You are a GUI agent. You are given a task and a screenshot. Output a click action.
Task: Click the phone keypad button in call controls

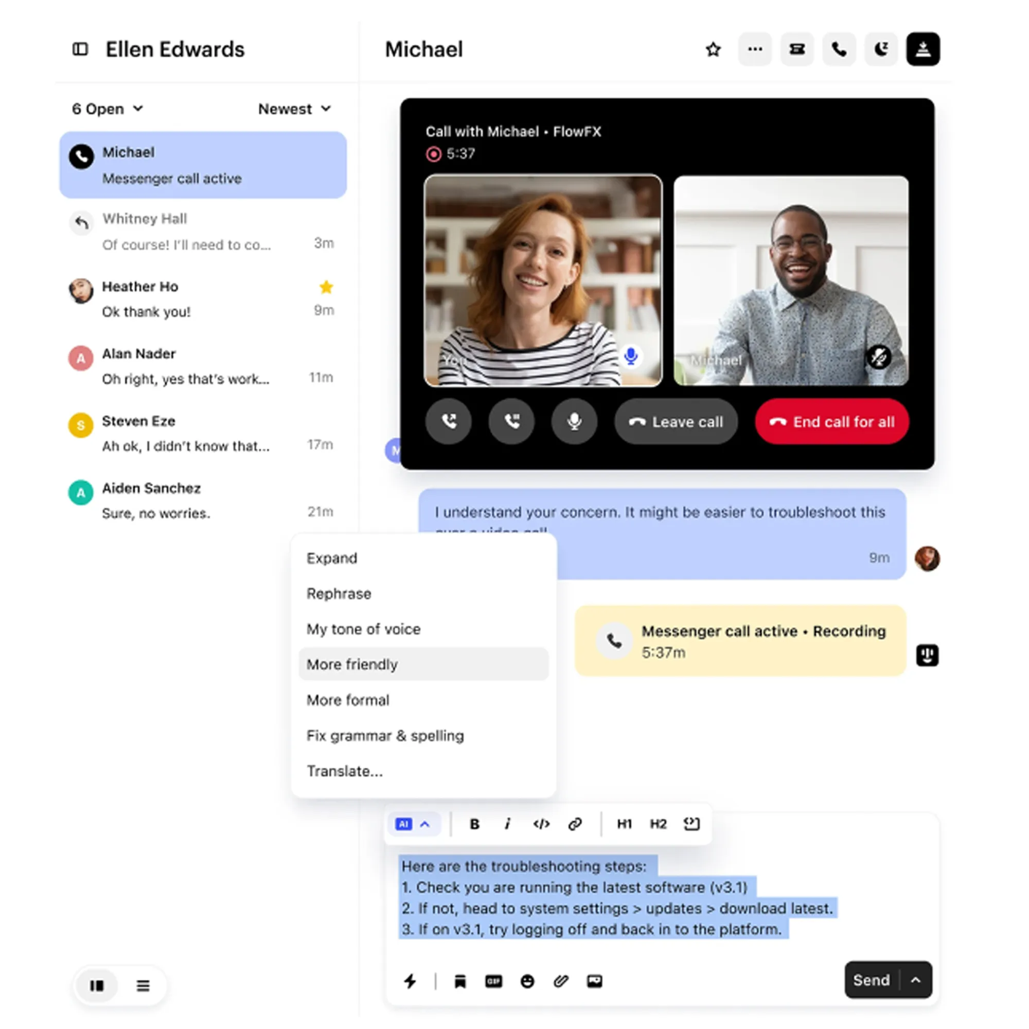pyautogui.click(x=511, y=421)
